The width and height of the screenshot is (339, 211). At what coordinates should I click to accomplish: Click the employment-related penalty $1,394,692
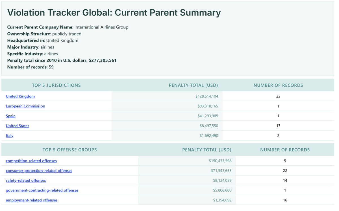coord(222,200)
